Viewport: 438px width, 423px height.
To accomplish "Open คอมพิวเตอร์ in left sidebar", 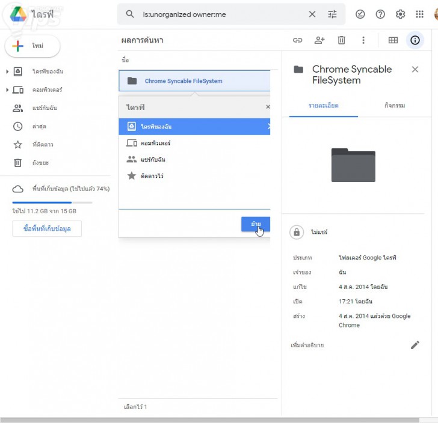I will (47, 90).
